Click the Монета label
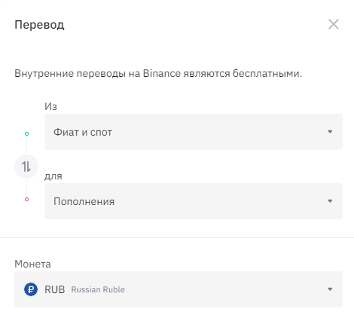354x318 pixels. [x=32, y=264]
